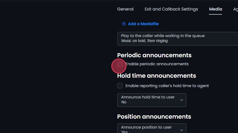Open the Announce hold time to user dropdown
The height and width of the screenshot is (133, 238).
[151, 100]
